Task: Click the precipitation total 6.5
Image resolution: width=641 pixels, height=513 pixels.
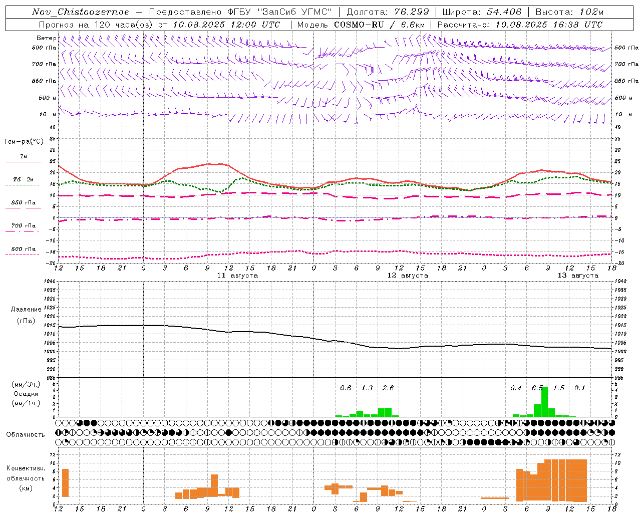Action: (537, 388)
